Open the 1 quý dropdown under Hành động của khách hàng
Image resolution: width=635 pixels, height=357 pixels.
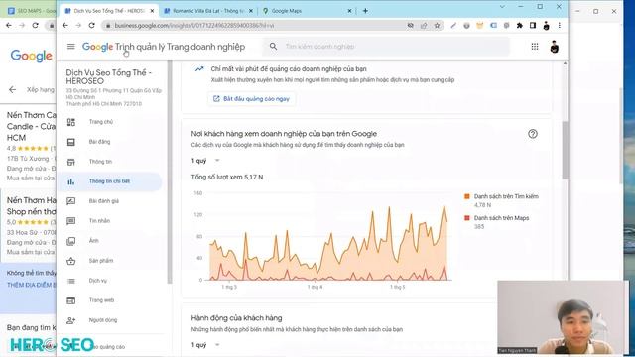click(205, 345)
